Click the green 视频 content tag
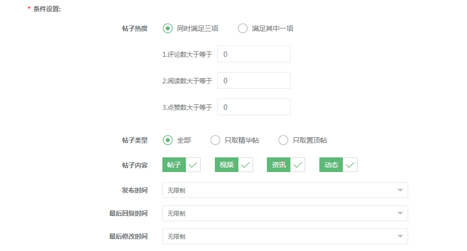This screenshot has width=467, height=251. [227, 165]
